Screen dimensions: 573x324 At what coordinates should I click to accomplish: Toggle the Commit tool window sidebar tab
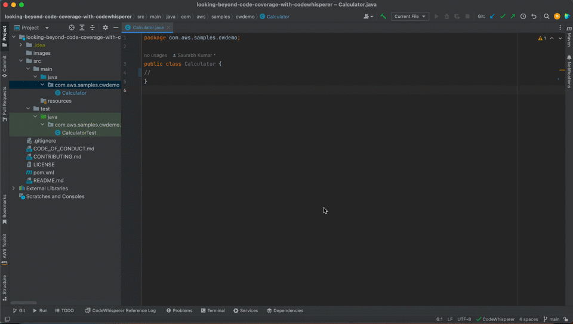4,66
